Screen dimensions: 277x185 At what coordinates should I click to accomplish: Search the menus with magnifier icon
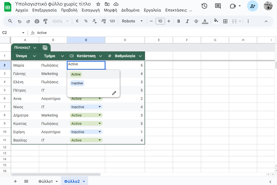[x=10, y=21]
